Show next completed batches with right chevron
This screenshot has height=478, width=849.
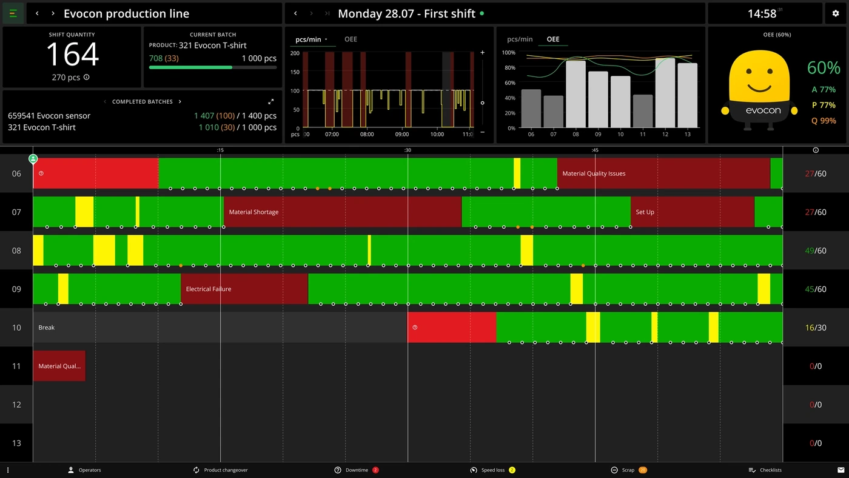coord(180,102)
